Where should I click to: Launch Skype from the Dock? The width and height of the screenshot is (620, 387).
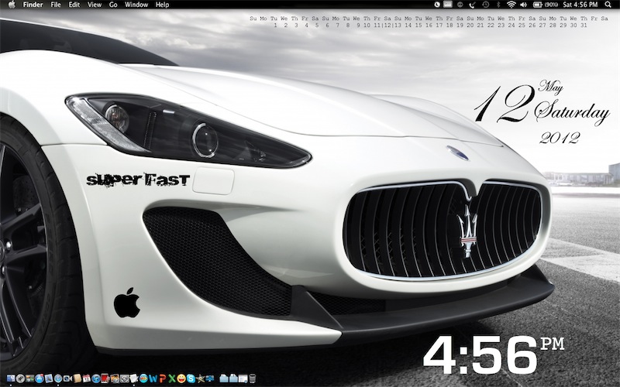click(x=191, y=378)
